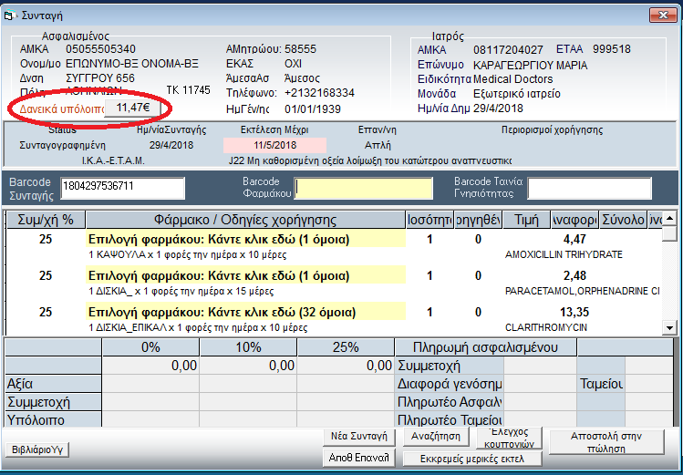Screen dimensions: 683x475
Task: Click the phone number +2132168334
Action: point(319,93)
